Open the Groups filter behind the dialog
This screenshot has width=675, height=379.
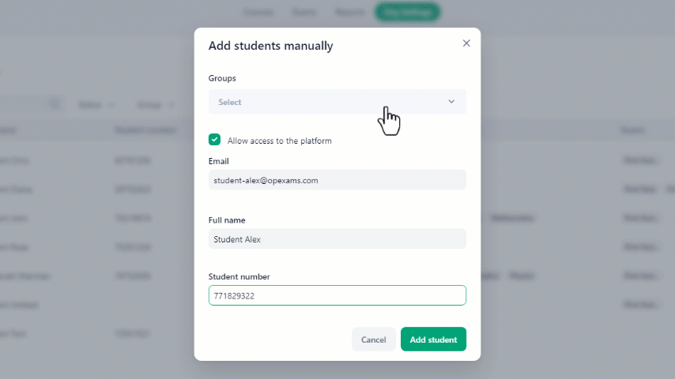(156, 105)
